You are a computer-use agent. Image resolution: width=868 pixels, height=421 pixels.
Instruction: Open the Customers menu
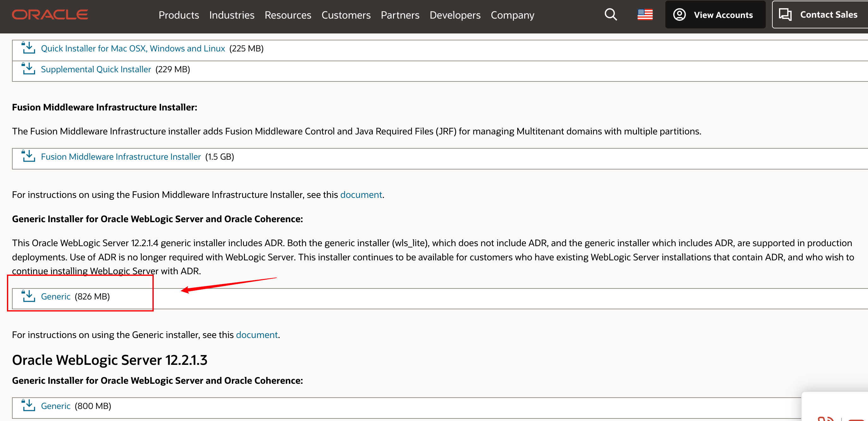[346, 15]
